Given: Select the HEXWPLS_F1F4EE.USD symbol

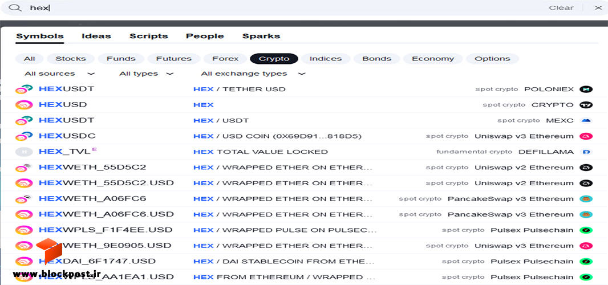Looking at the screenshot, I should (106, 230).
